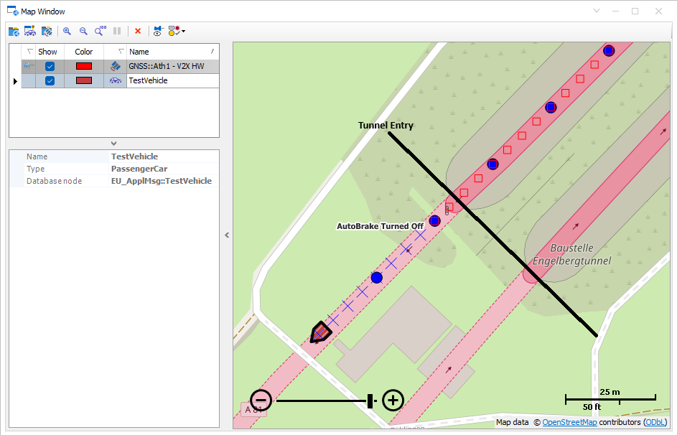Click topmost blue-square marker on tunnel track
677x435 pixels.
[x=609, y=50]
